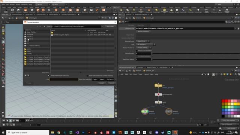Select the file1 node in the network
Image resolution: width=240 pixels, height=135 pixels.
(x=158, y=85)
